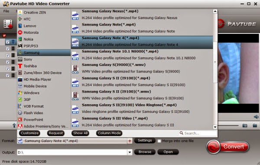Toggle the red select-all checkbox
The width and height of the screenshot is (260, 165).
pyautogui.click(x=4, y=36)
